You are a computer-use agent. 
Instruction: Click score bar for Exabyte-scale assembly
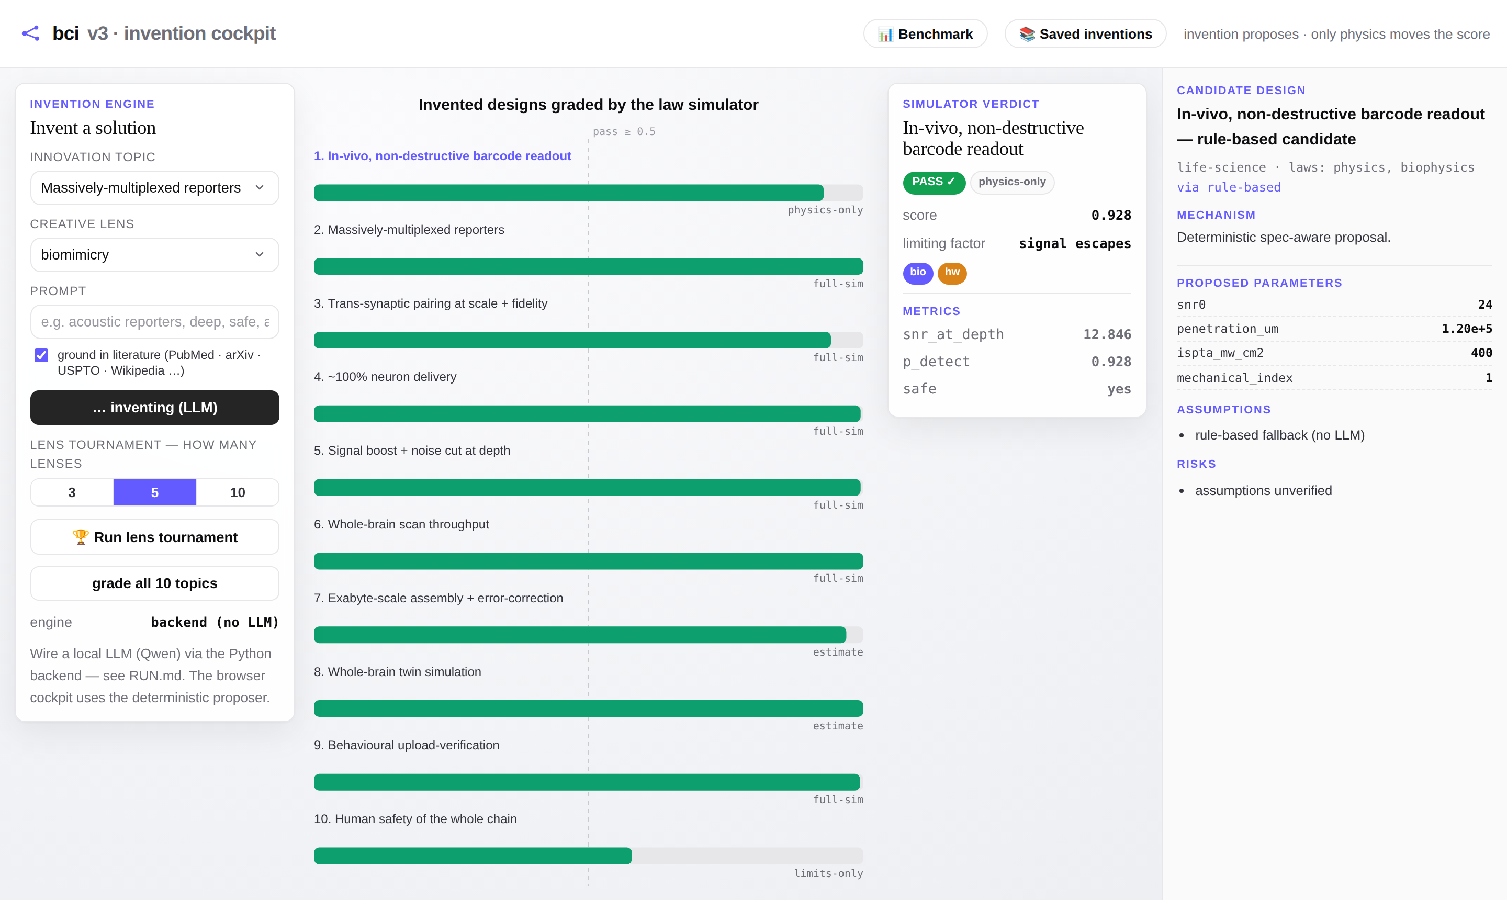coord(588,635)
